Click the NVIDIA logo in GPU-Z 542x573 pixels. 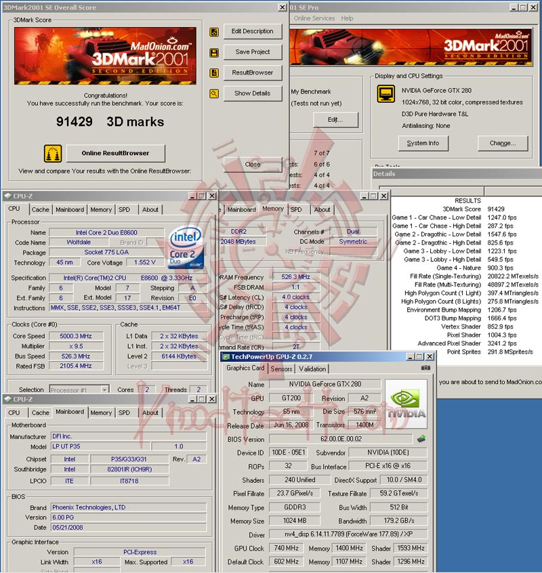click(x=406, y=404)
